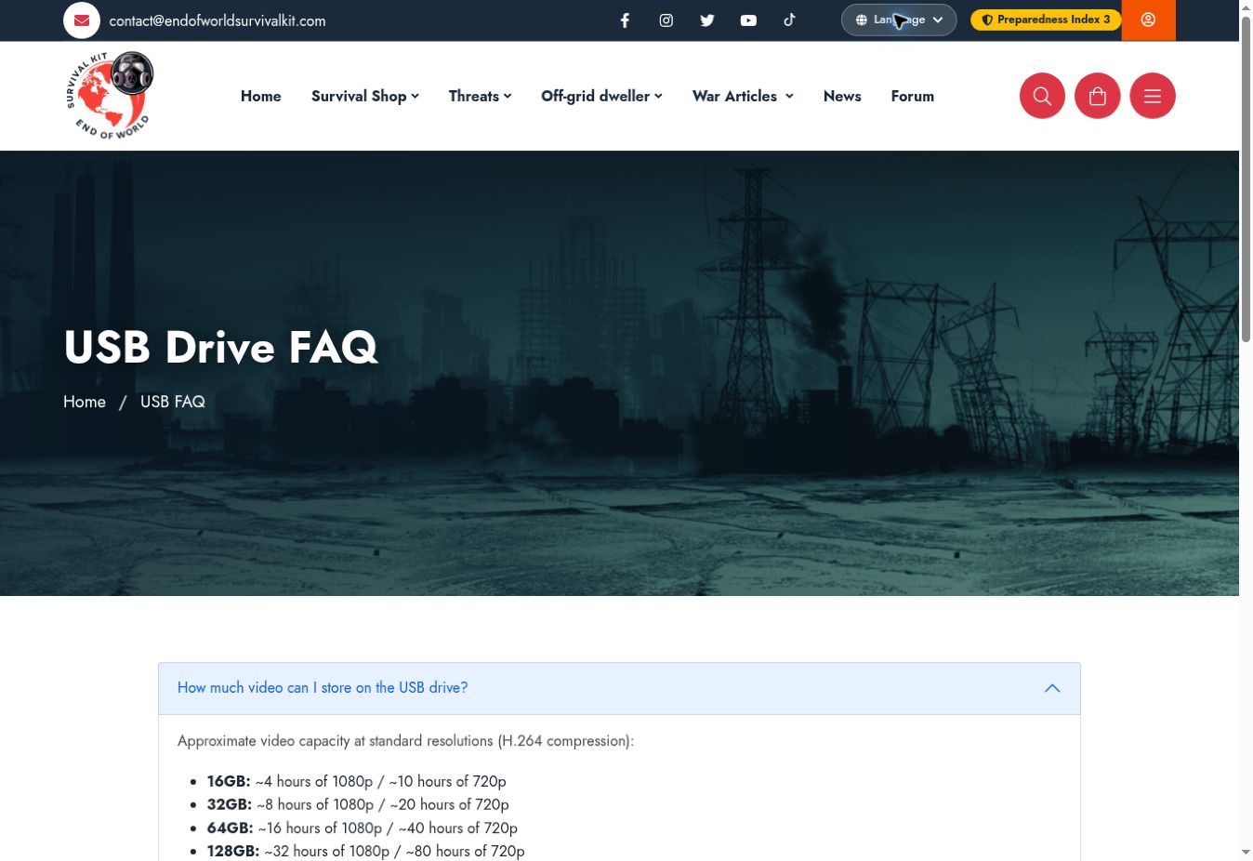Click the scrollbar down arrow

tap(1246, 853)
